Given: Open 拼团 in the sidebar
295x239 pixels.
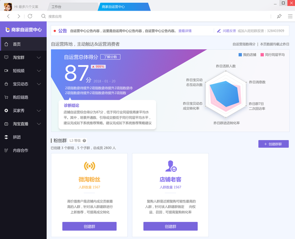Looking at the screenshot, I should 24,137.
